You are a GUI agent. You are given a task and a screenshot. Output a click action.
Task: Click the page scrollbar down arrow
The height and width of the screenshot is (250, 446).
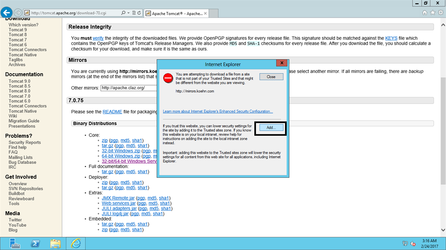point(443,230)
